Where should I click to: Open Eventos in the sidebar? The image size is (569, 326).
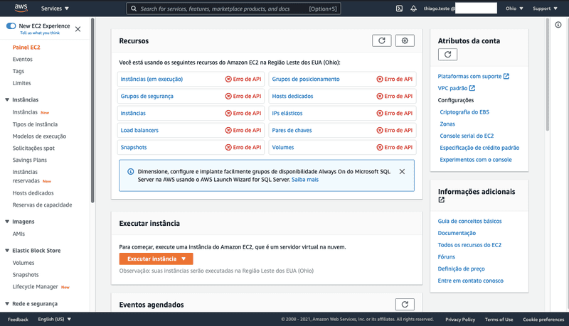tap(23, 59)
